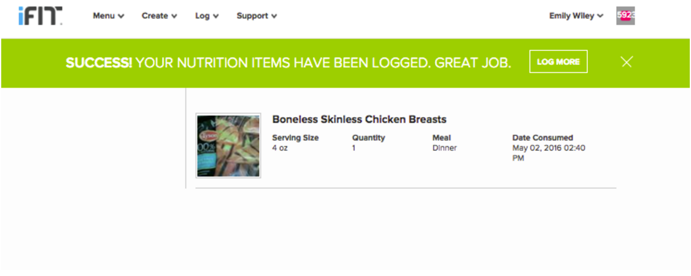Viewport: 691px width, 276px height.
Task: Dismiss the green success banner
Action: 626,62
